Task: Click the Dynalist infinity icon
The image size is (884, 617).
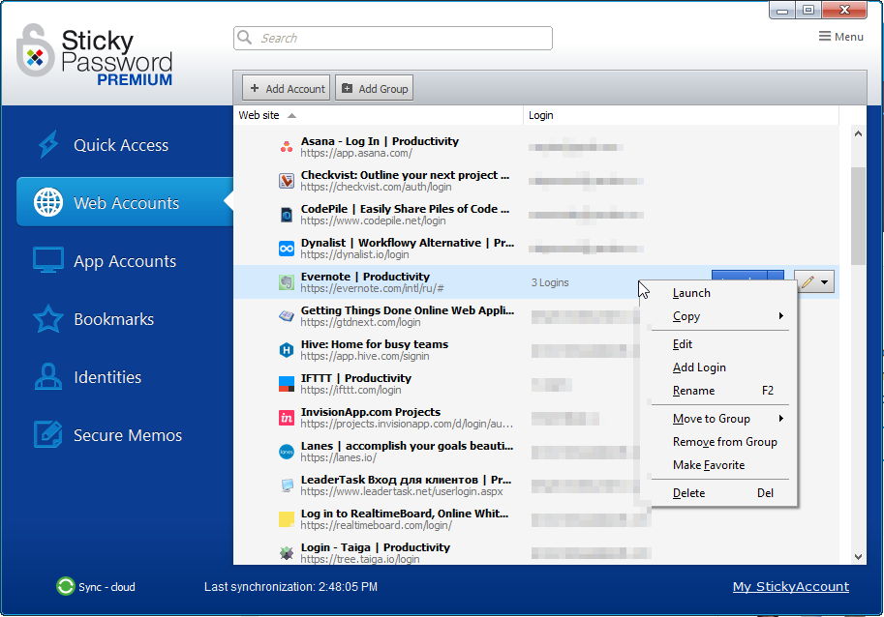Action: click(x=287, y=249)
